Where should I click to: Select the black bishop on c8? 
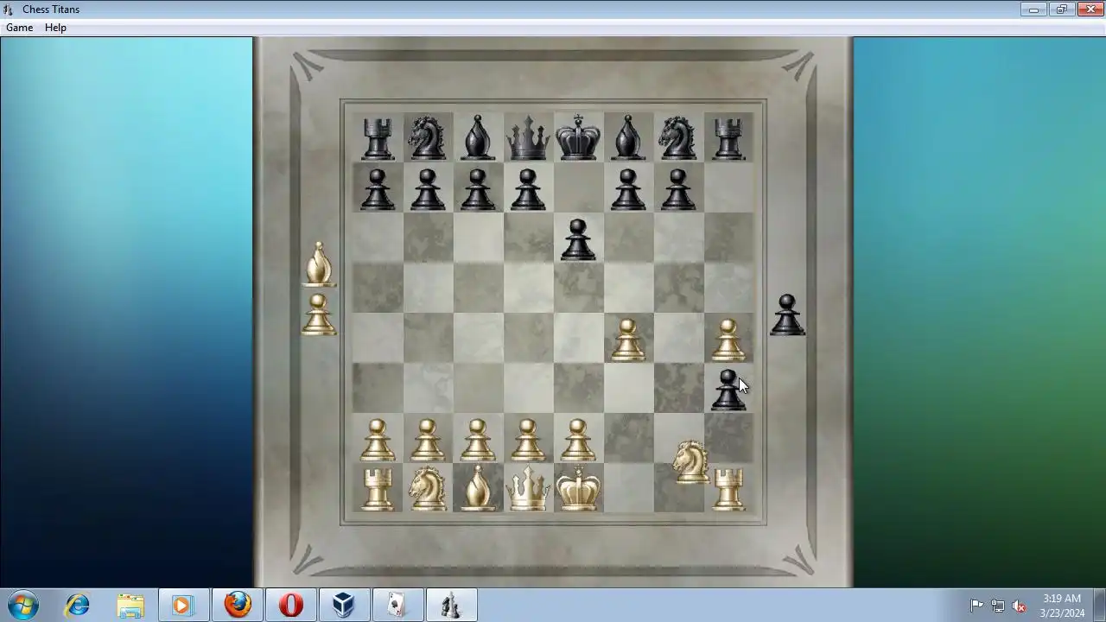tap(478, 138)
